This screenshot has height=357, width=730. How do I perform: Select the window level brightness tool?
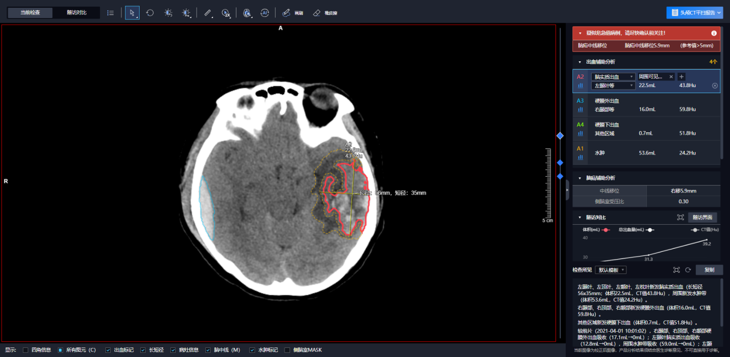[169, 13]
